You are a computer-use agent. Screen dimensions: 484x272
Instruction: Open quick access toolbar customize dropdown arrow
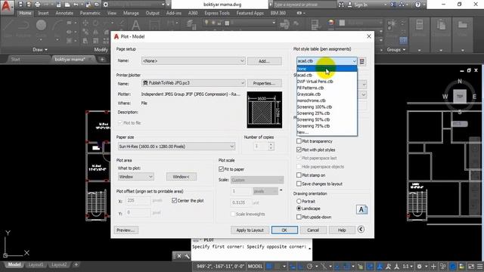tap(168, 5)
